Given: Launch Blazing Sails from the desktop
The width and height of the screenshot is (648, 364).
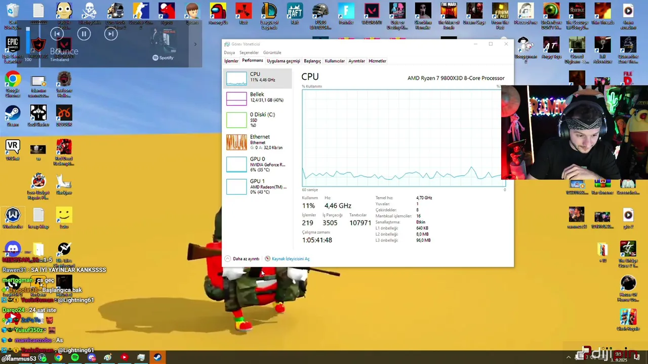Looking at the screenshot, I should click(90, 14).
